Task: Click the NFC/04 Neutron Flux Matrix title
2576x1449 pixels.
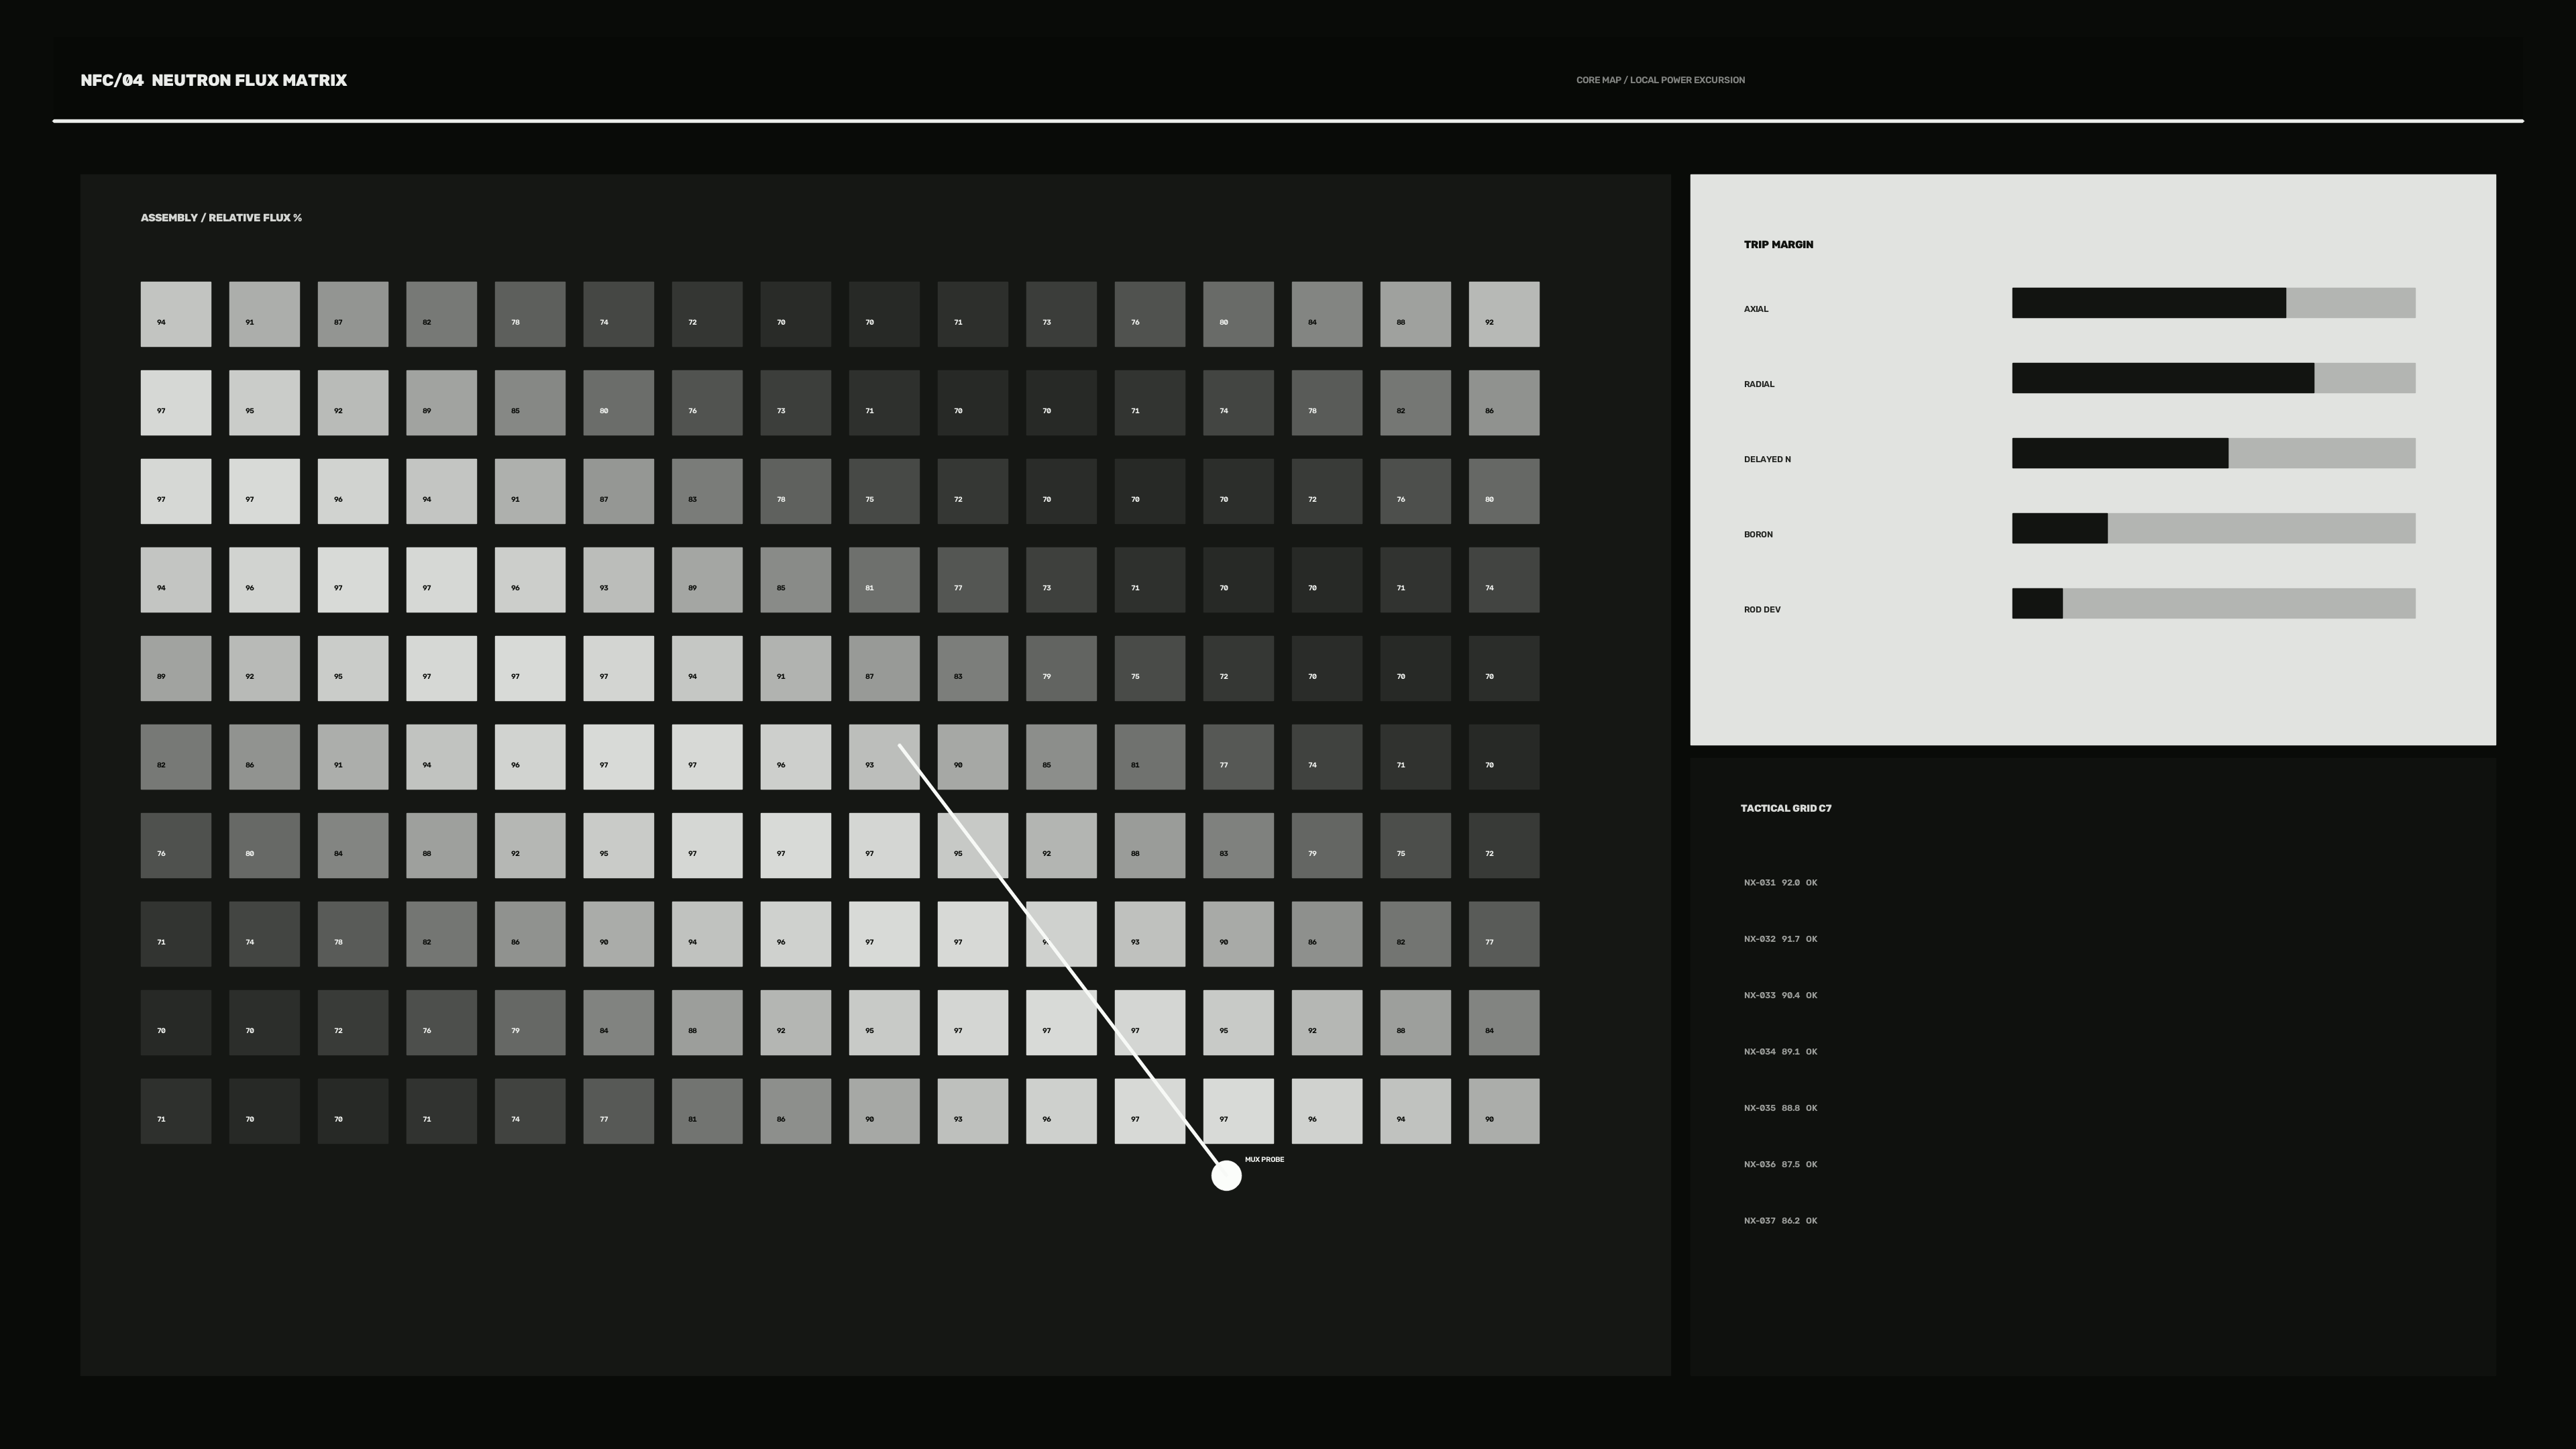Action: click(x=214, y=80)
